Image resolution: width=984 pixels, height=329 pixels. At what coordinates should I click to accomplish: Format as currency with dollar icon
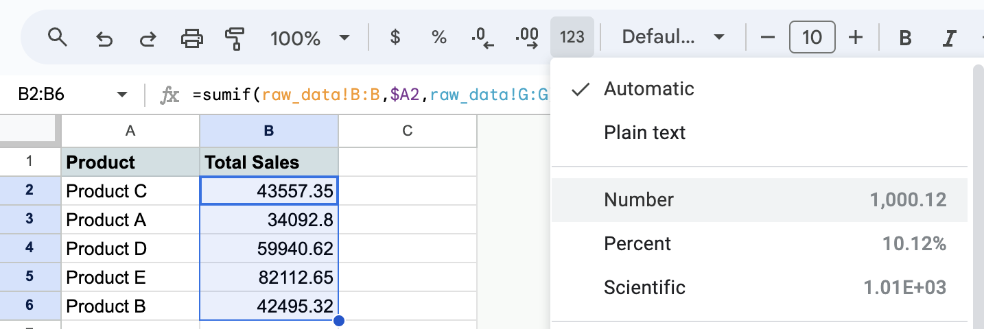click(395, 38)
